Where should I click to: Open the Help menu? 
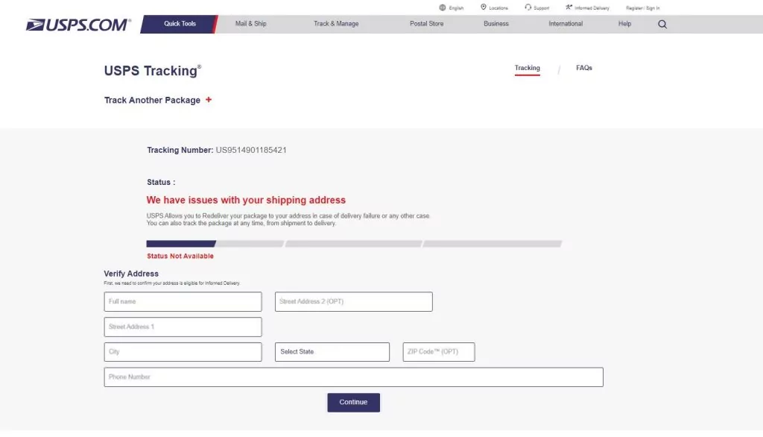[624, 24]
